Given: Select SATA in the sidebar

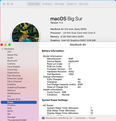Looking at the screenshot, I should pyautogui.click(x=10, y=111).
